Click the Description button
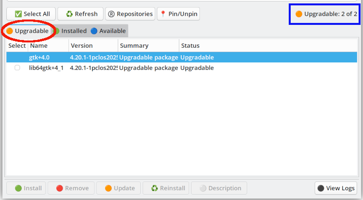363x200 pixels. click(x=219, y=188)
